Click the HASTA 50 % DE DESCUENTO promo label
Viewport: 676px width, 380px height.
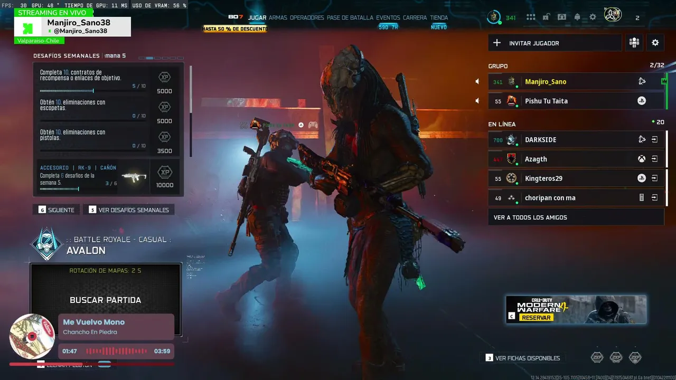tap(236, 28)
